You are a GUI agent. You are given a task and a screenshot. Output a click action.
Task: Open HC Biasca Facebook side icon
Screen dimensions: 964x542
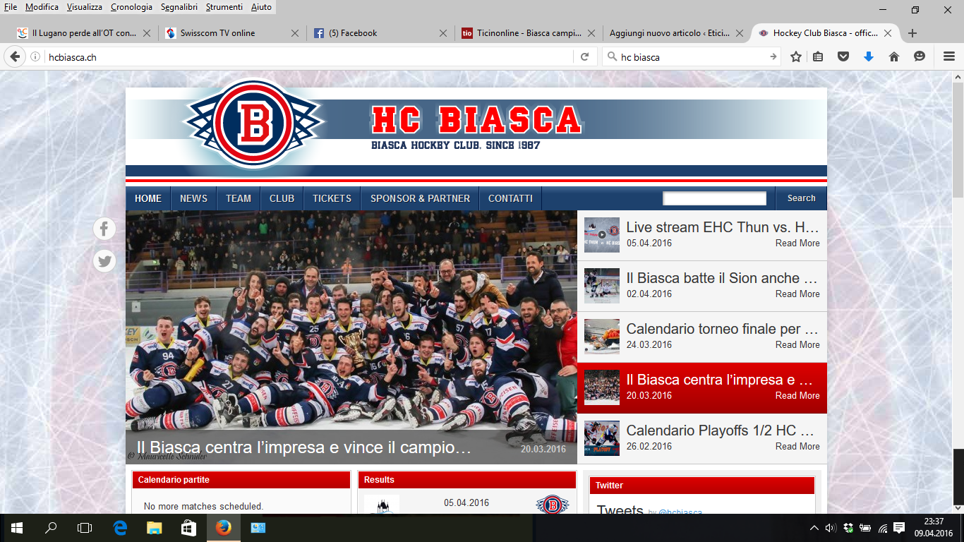[104, 229]
